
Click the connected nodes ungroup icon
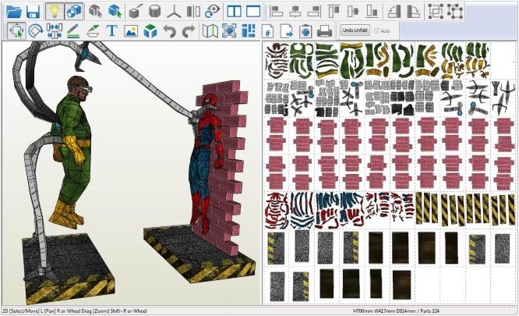[x=455, y=12]
